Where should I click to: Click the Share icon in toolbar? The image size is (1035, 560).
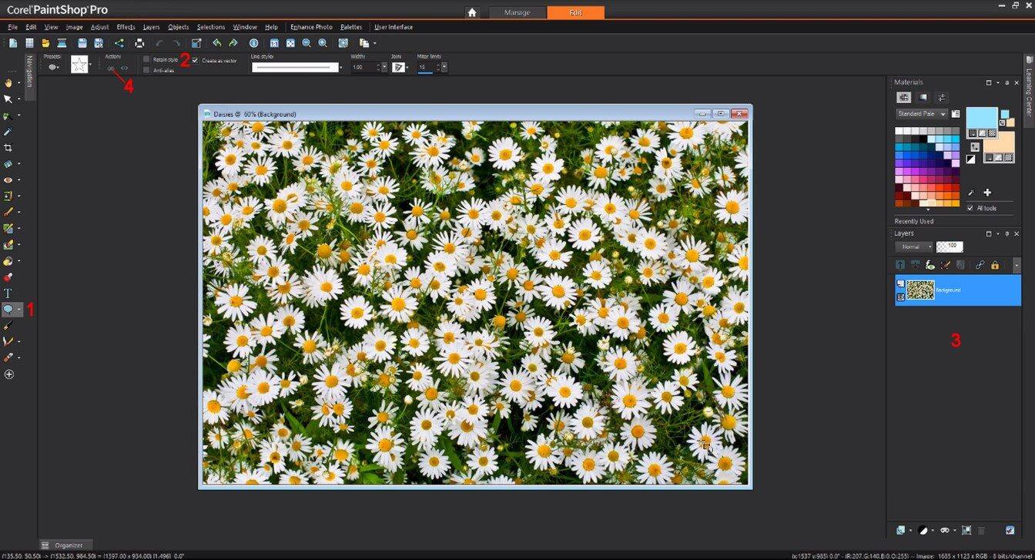click(119, 43)
